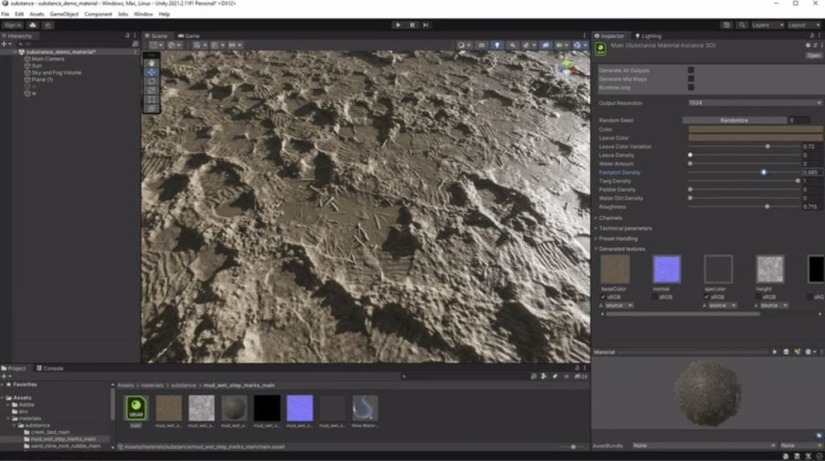This screenshot has height=461, width=825.
Task: Open the GameObject menu
Action: pyautogui.click(x=64, y=14)
